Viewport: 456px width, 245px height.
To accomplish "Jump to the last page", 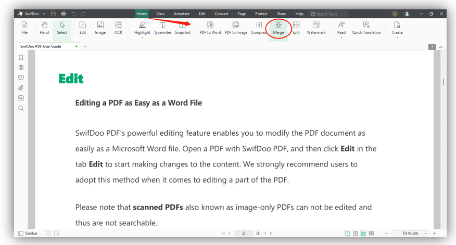I will click(271, 234).
